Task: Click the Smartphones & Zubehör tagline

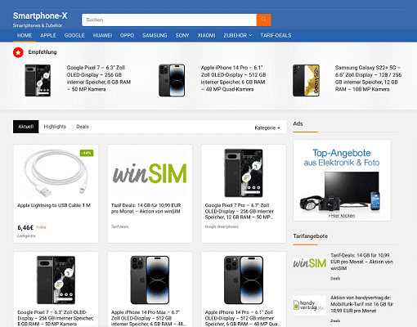Action: pyautogui.click(x=38, y=25)
